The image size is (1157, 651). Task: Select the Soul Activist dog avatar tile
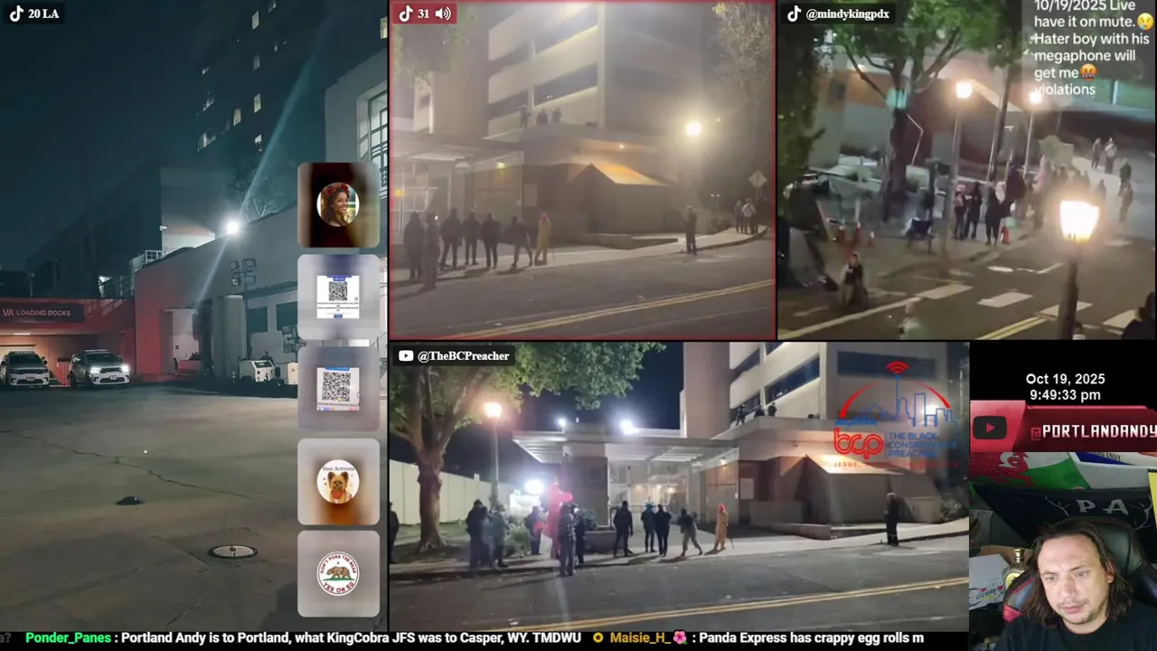338,481
